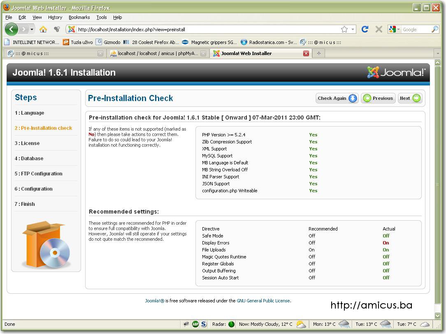The height and width of the screenshot is (334, 446).
Task: Click the page scrollbar up arrow
Action: [438, 62]
